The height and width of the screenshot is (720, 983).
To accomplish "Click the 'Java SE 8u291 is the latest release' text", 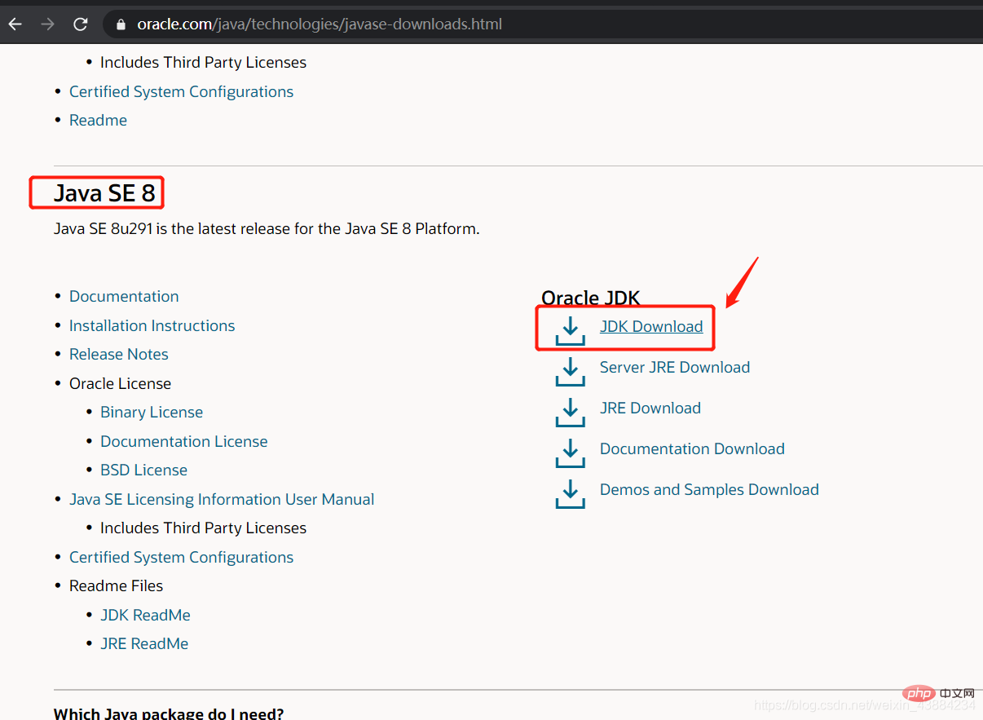I will (x=267, y=229).
